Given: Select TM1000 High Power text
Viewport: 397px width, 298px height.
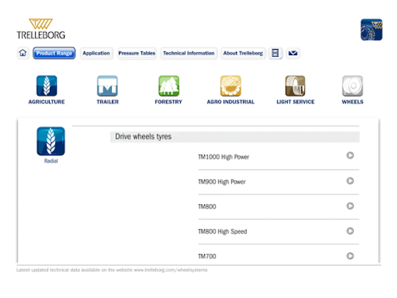Looking at the screenshot, I should [x=224, y=157].
